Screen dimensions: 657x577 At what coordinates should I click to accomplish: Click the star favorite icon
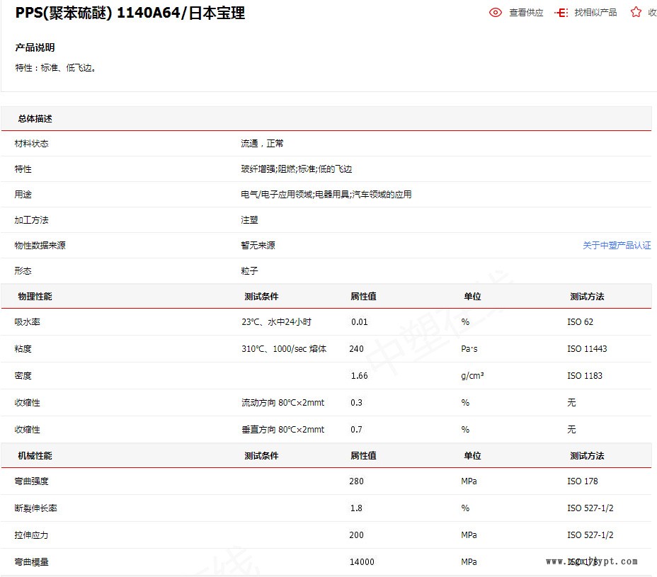636,12
